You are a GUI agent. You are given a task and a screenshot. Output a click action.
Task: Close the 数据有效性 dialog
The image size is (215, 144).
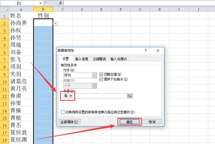pyautogui.click(x=158, y=51)
